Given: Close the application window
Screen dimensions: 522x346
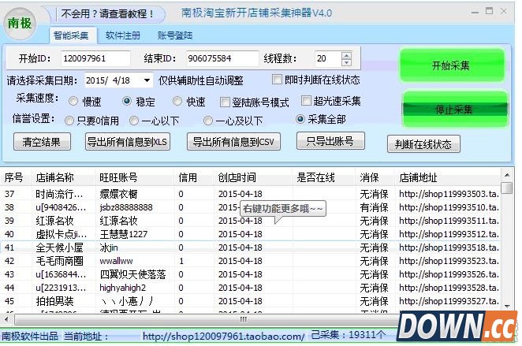Looking at the screenshot, I should pos(503,11).
